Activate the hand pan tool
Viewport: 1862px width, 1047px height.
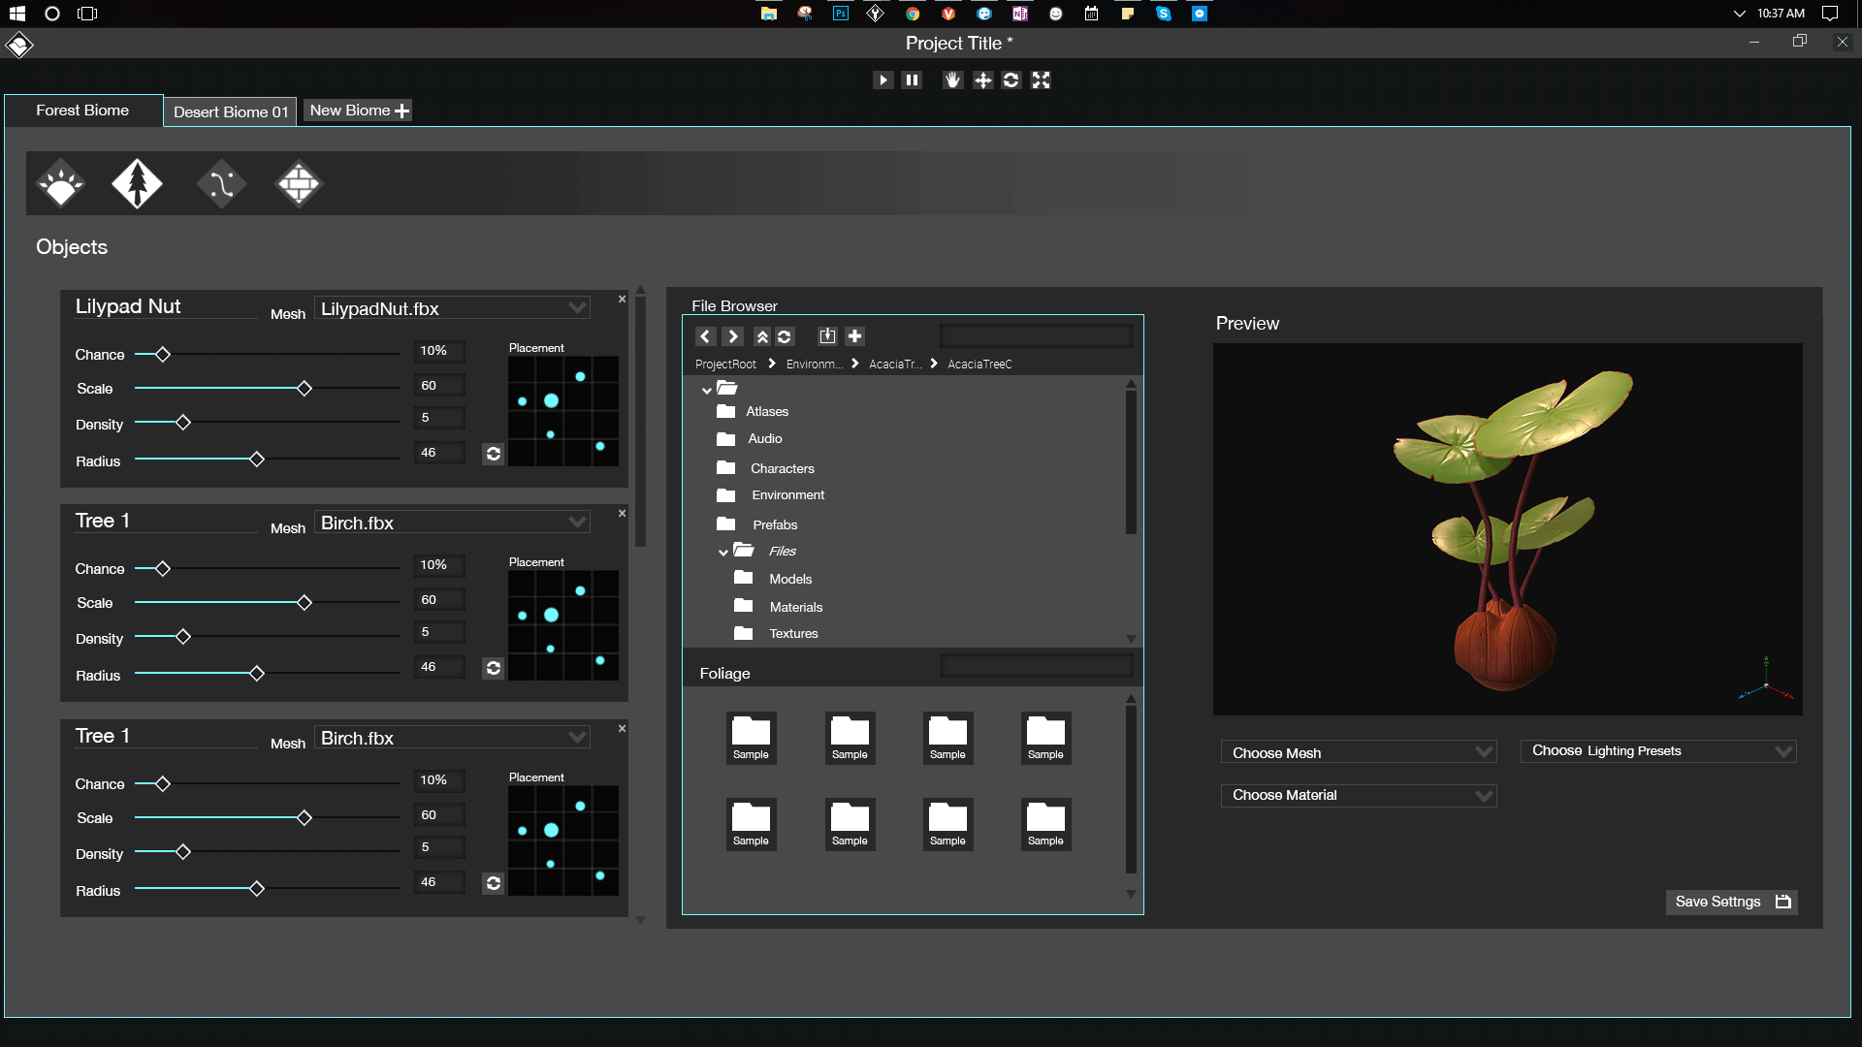[x=952, y=80]
